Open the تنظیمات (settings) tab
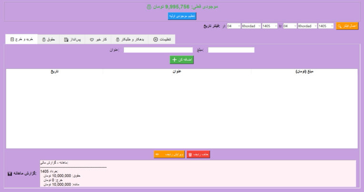The image size is (364, 192). (162, 39)
